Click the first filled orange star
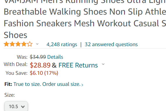This screenshot has width=166, height=111. [x=6, y=44]
